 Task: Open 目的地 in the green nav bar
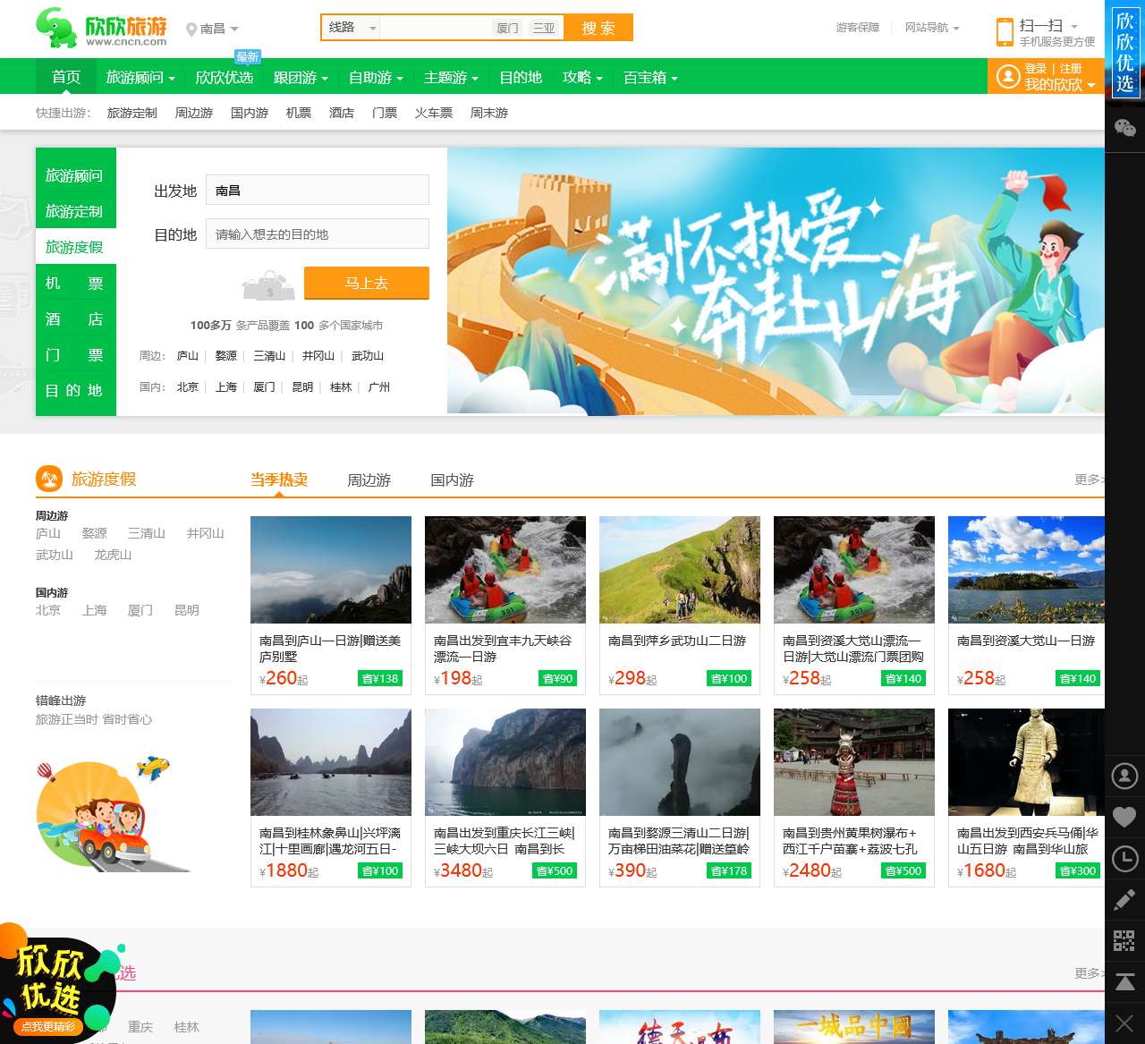click(521, 78)
